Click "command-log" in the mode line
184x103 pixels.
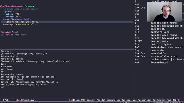coord(113,100)
